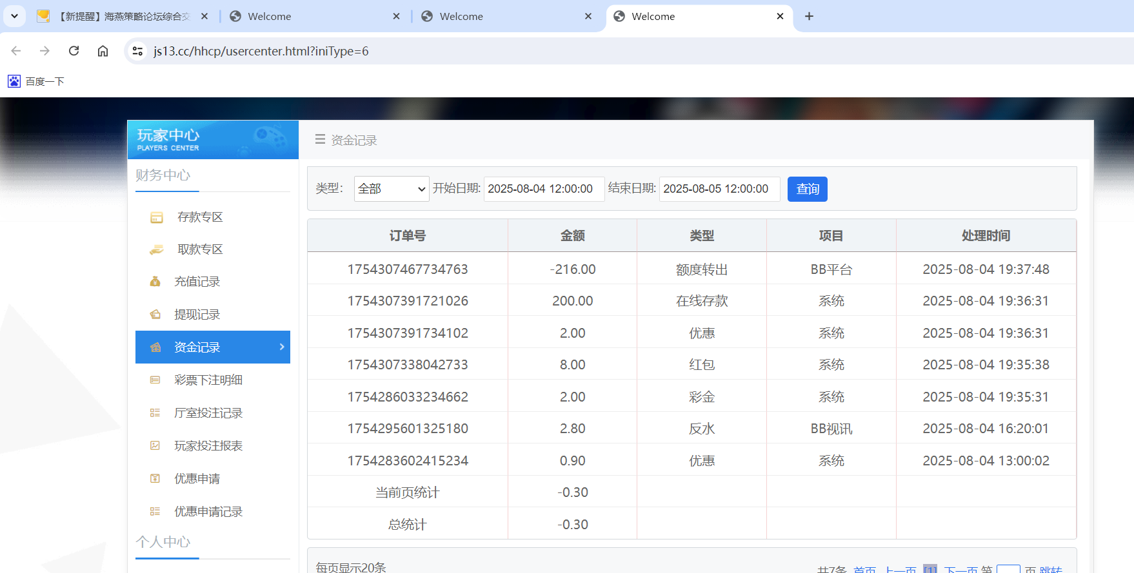Click the hamburger icon beside 资金记录 header
The image size is (1134, 573).
coord(320,139)
